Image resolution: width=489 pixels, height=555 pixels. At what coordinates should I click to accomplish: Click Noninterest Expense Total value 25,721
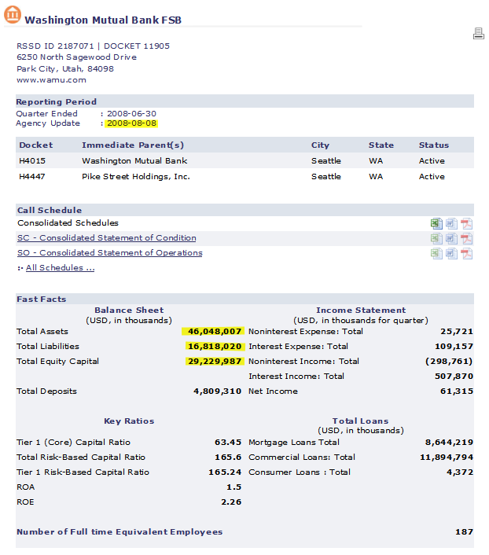pos(457,331)
